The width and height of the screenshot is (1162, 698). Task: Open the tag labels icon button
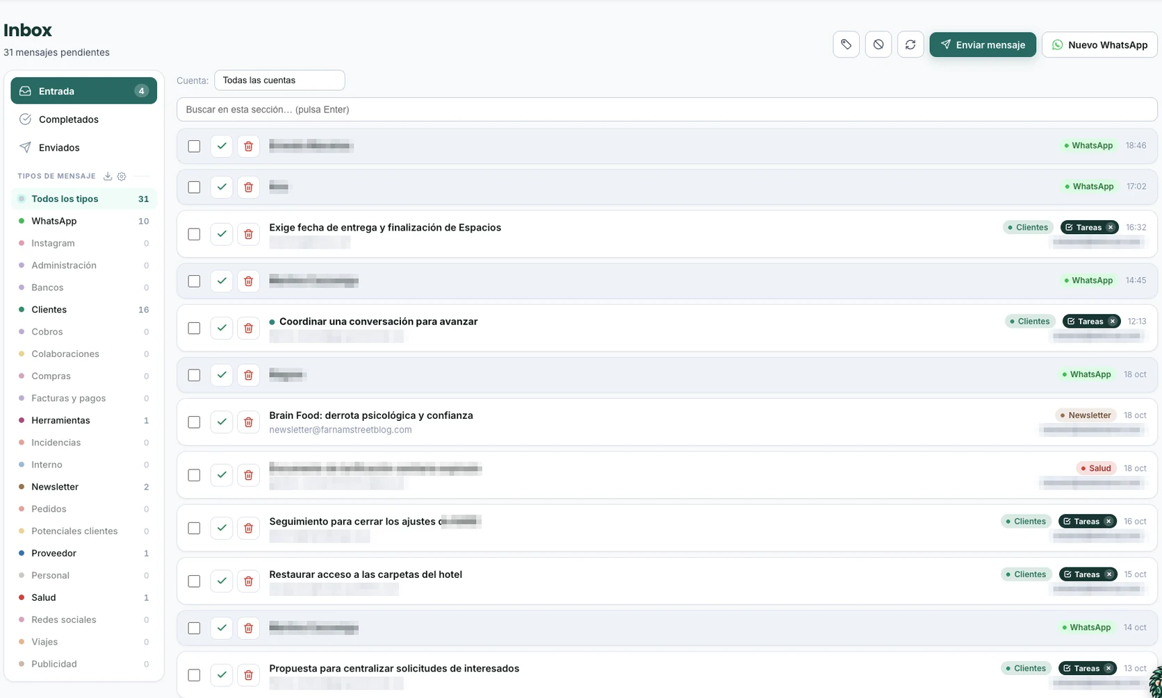tap(846, 44)
